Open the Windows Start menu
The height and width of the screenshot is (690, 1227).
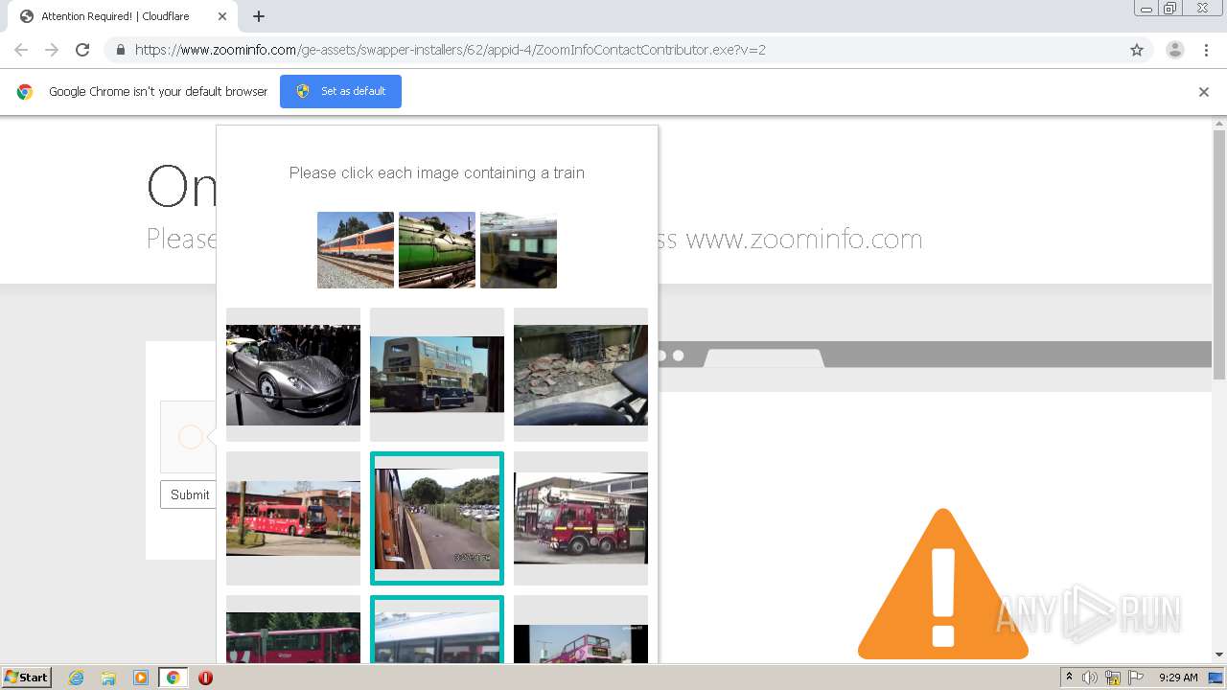tap(27, 678)
